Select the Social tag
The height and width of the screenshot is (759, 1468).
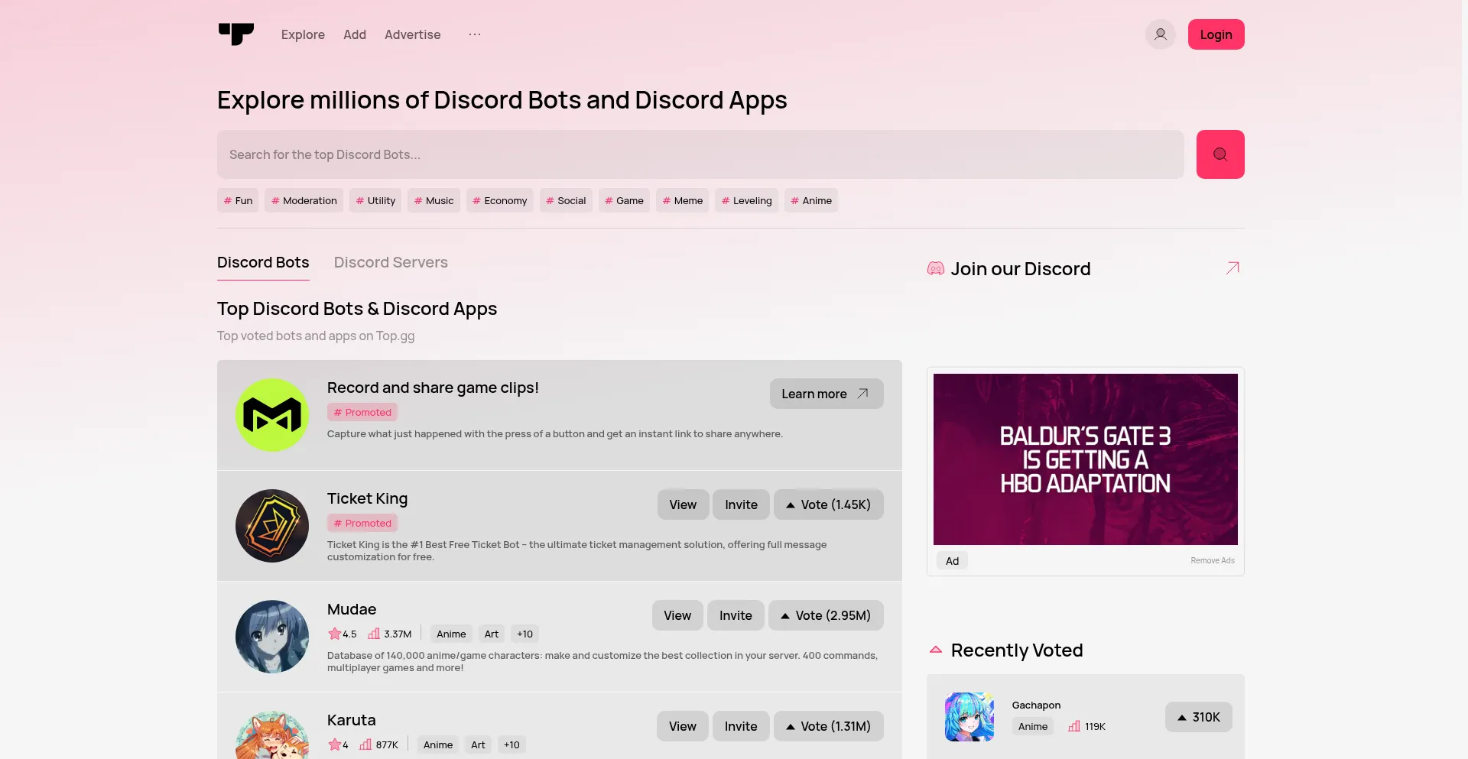pos(566,200)
